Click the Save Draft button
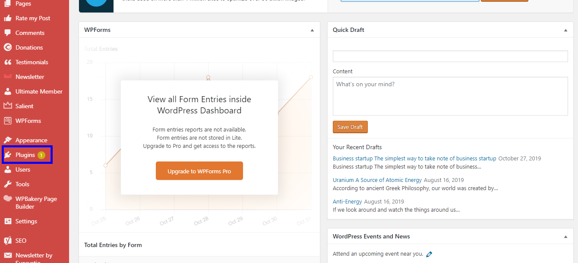Image resolution: width=578 pixels, height=263 pixels. (x=350, y=127)
